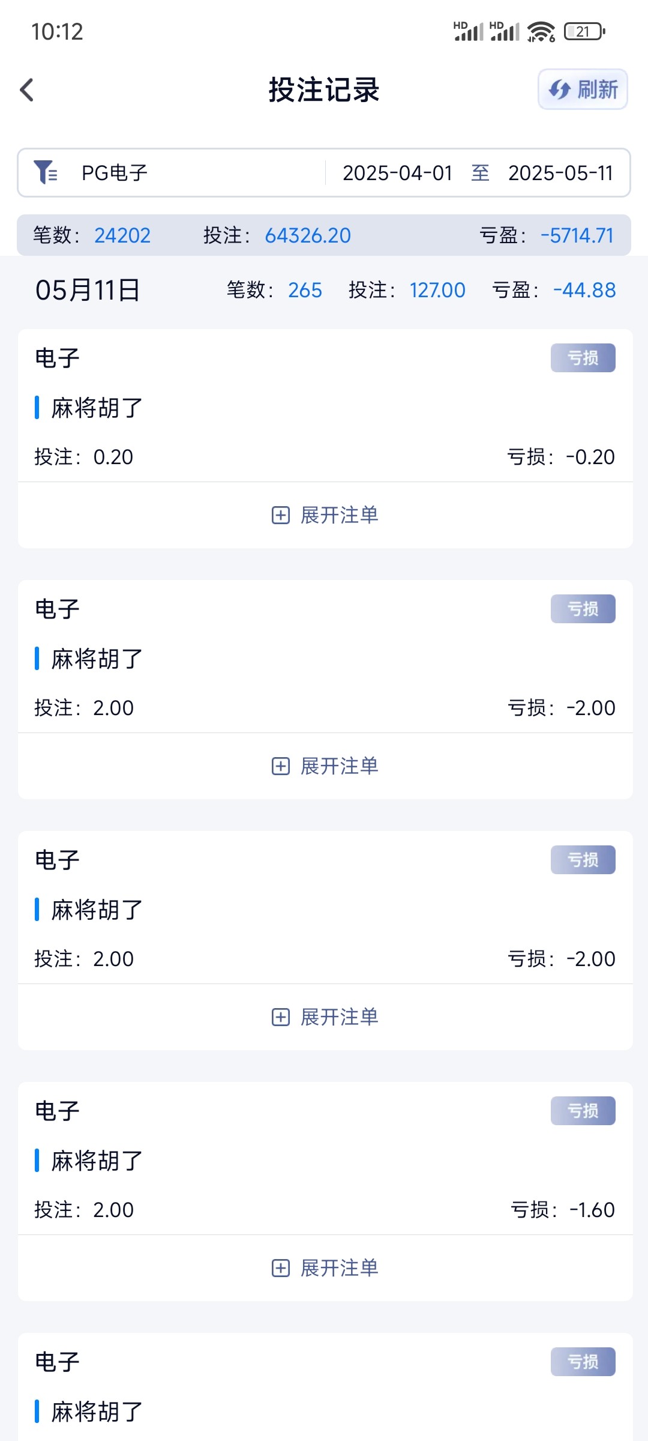Click the refresh icon in 刷新 button
The height and width of the screenshot is (1441, 648).
(560, 90)
